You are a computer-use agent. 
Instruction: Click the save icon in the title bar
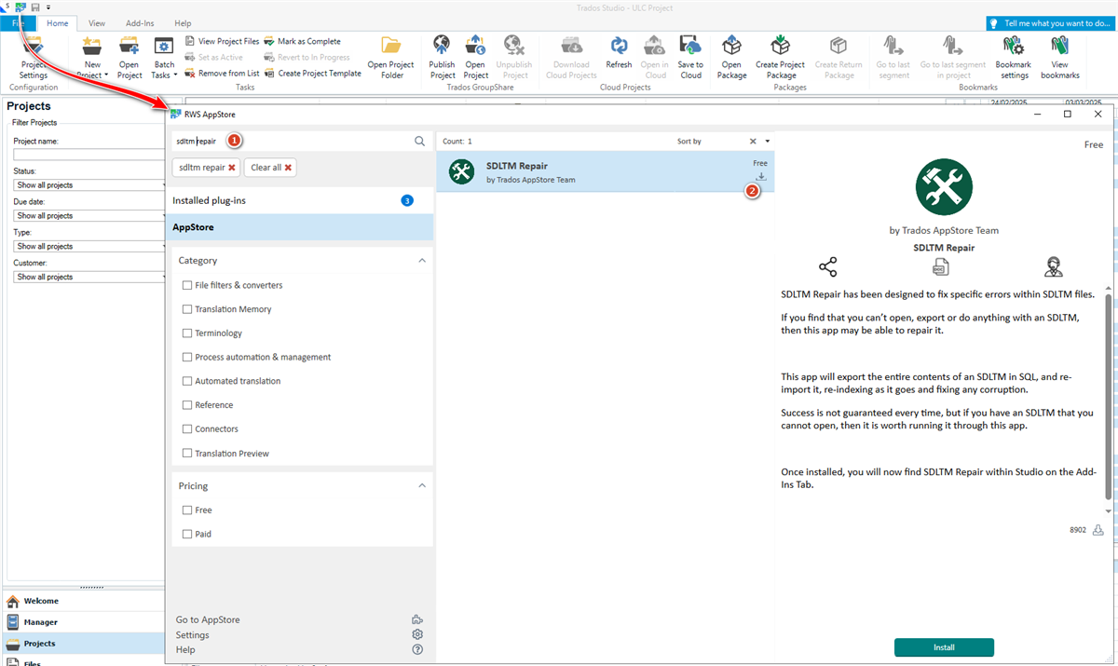click(34, 7)
